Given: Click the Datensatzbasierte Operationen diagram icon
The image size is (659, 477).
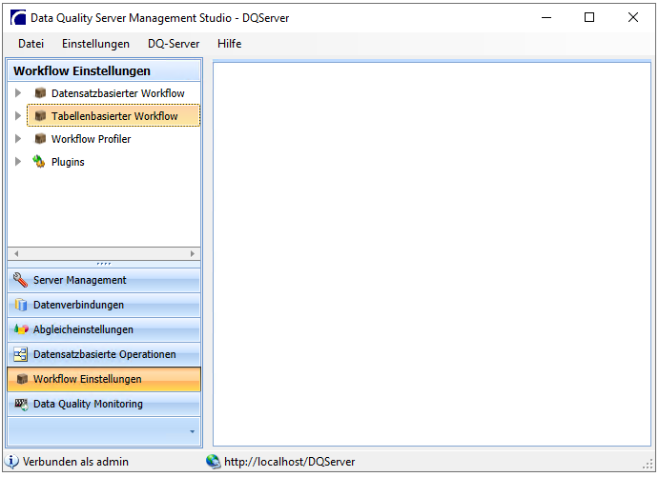Looking at the screenshot, I should [x=20, y=354].
